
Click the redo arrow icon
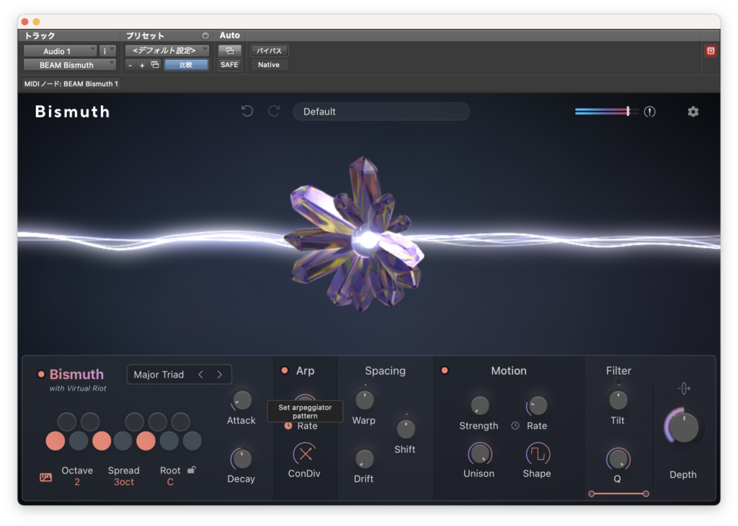pos(274,111)
